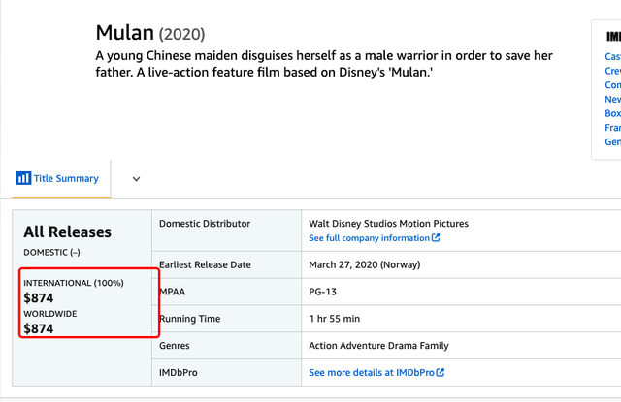Expand the dropdown chevron next to Title Summary
Screen dimensions: 621x402
click(x=136, y=179)
